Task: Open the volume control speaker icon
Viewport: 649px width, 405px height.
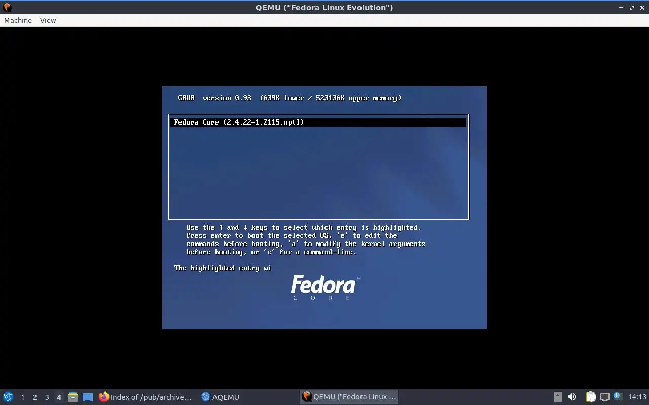Action: tap(572, 397)
